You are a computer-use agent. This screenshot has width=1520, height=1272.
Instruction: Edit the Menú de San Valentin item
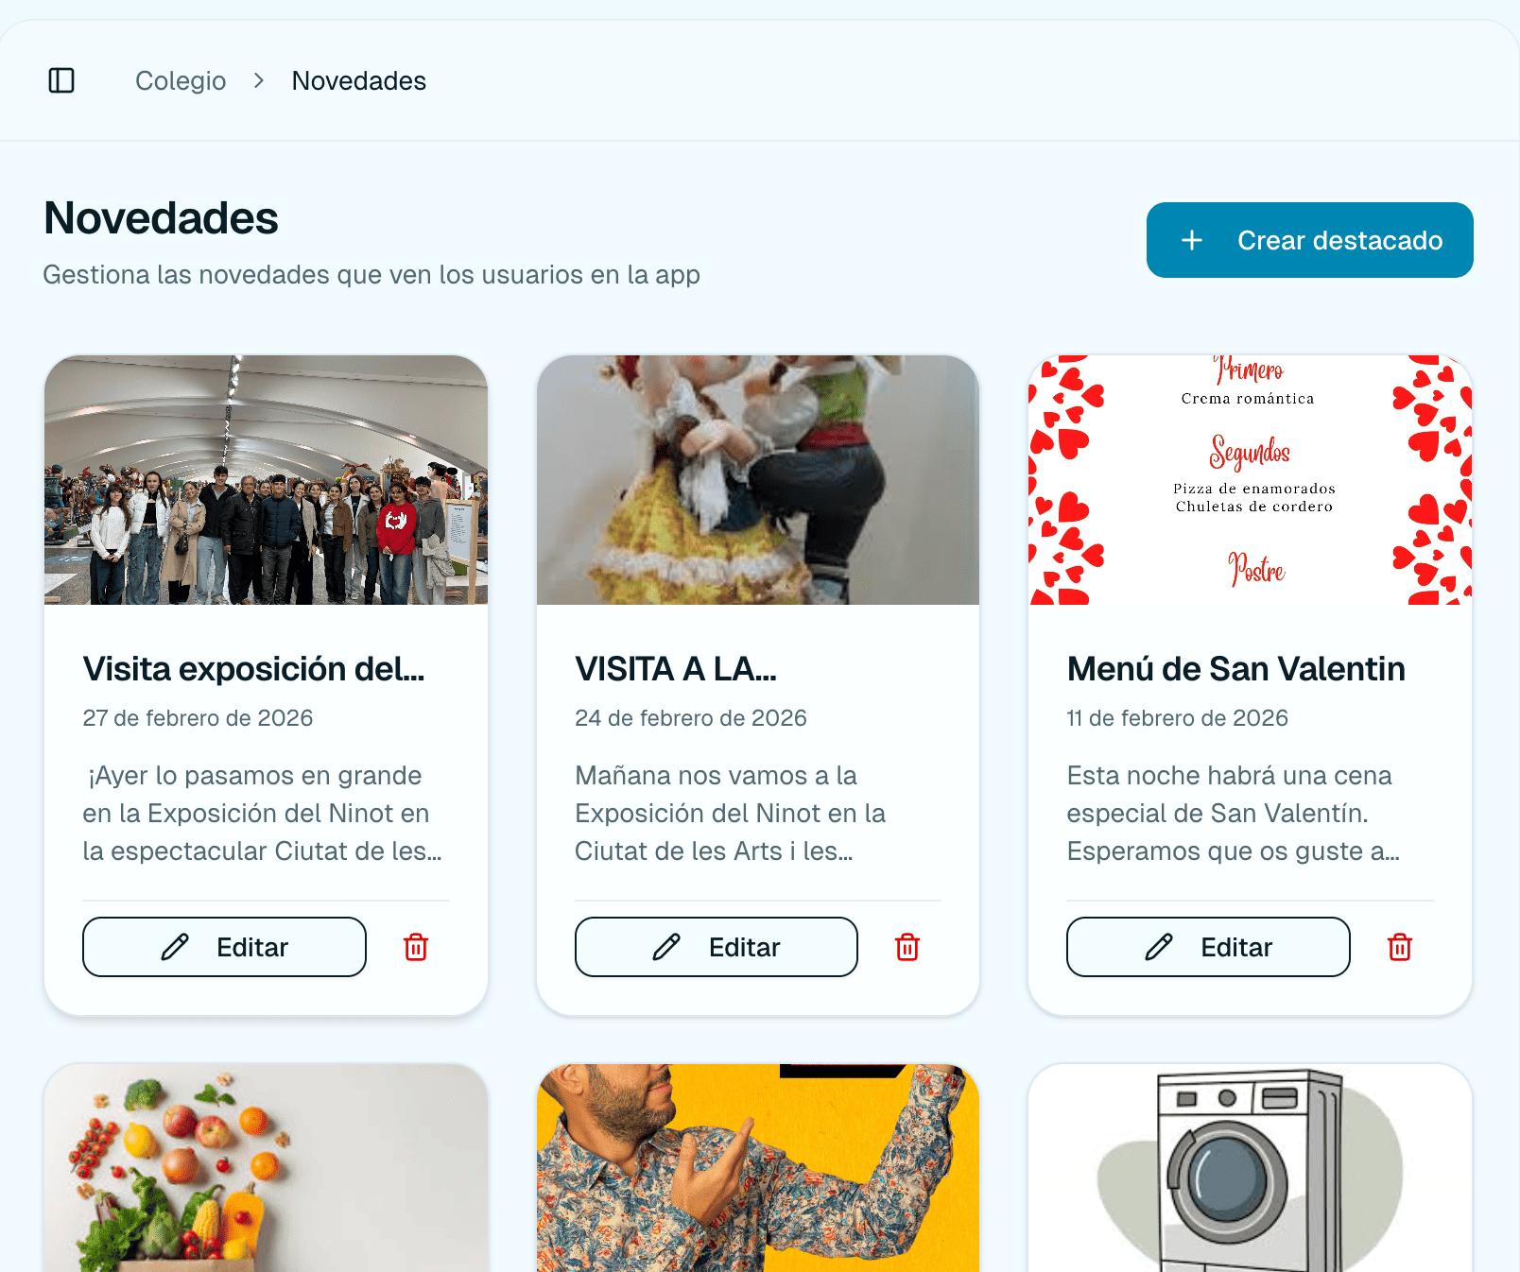tap(1208, 947)
